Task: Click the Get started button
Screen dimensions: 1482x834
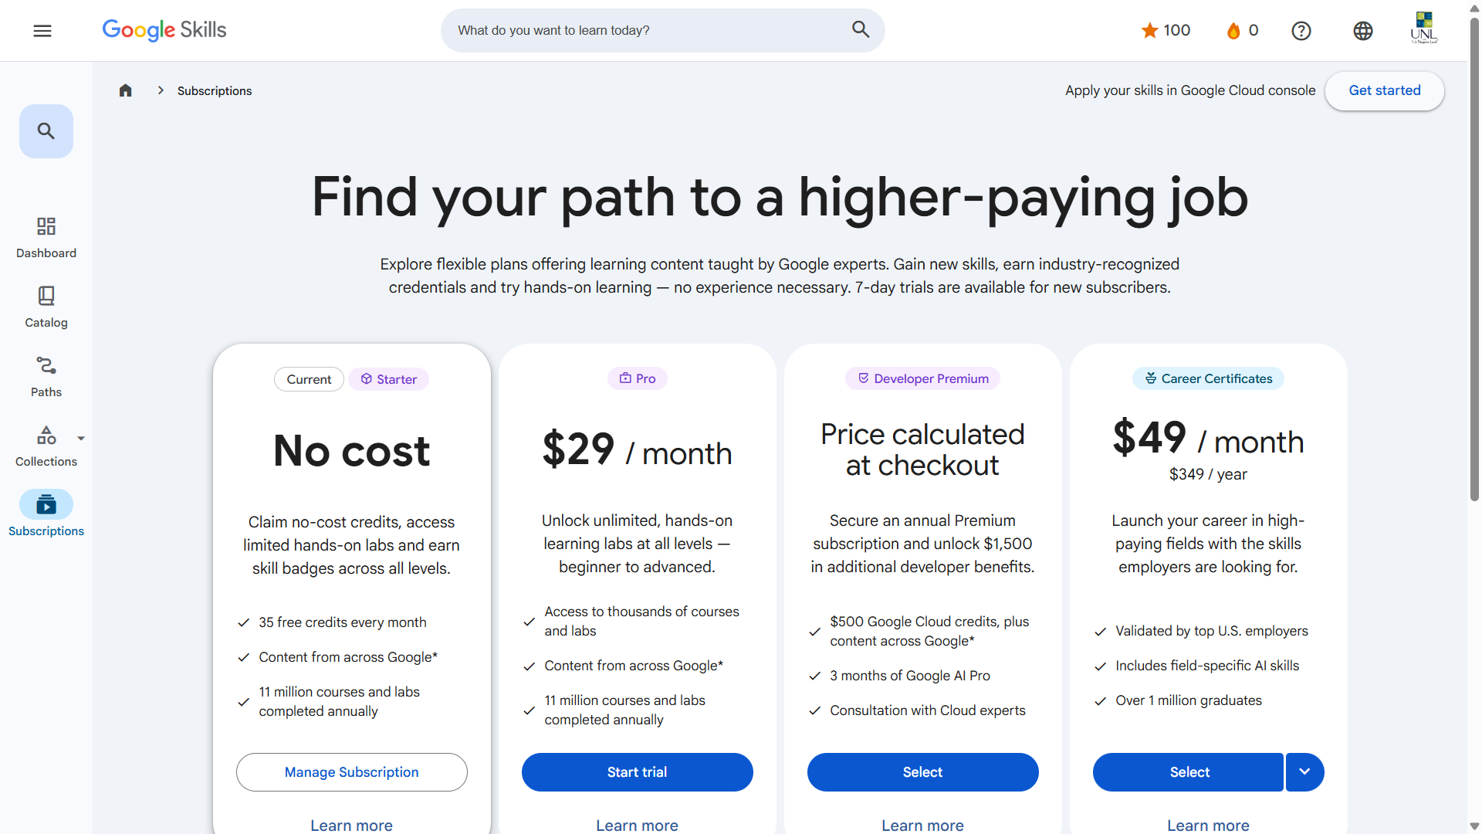Action: [1385, 91]
